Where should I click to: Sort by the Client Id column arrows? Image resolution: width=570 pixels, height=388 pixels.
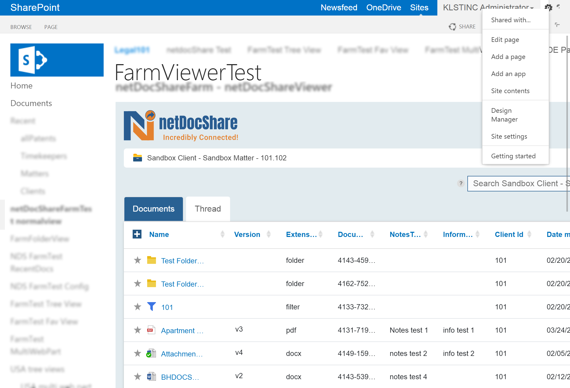point(529,234)
